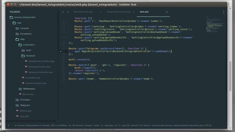Click the FOLDERS sidebar heading
The height and width of the screenshot is (132, 235).
coord(15,12)
